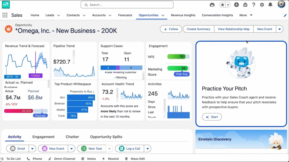Click the global create plus icon

click(237, 5)
